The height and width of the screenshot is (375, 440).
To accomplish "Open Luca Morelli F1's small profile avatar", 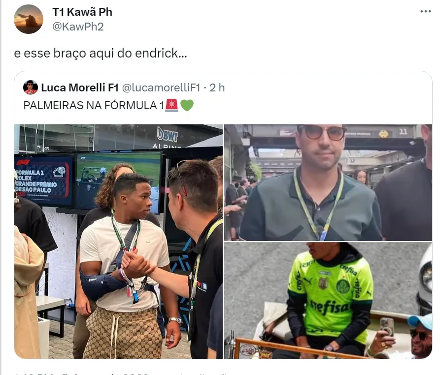I will click(x=31, y=87).
